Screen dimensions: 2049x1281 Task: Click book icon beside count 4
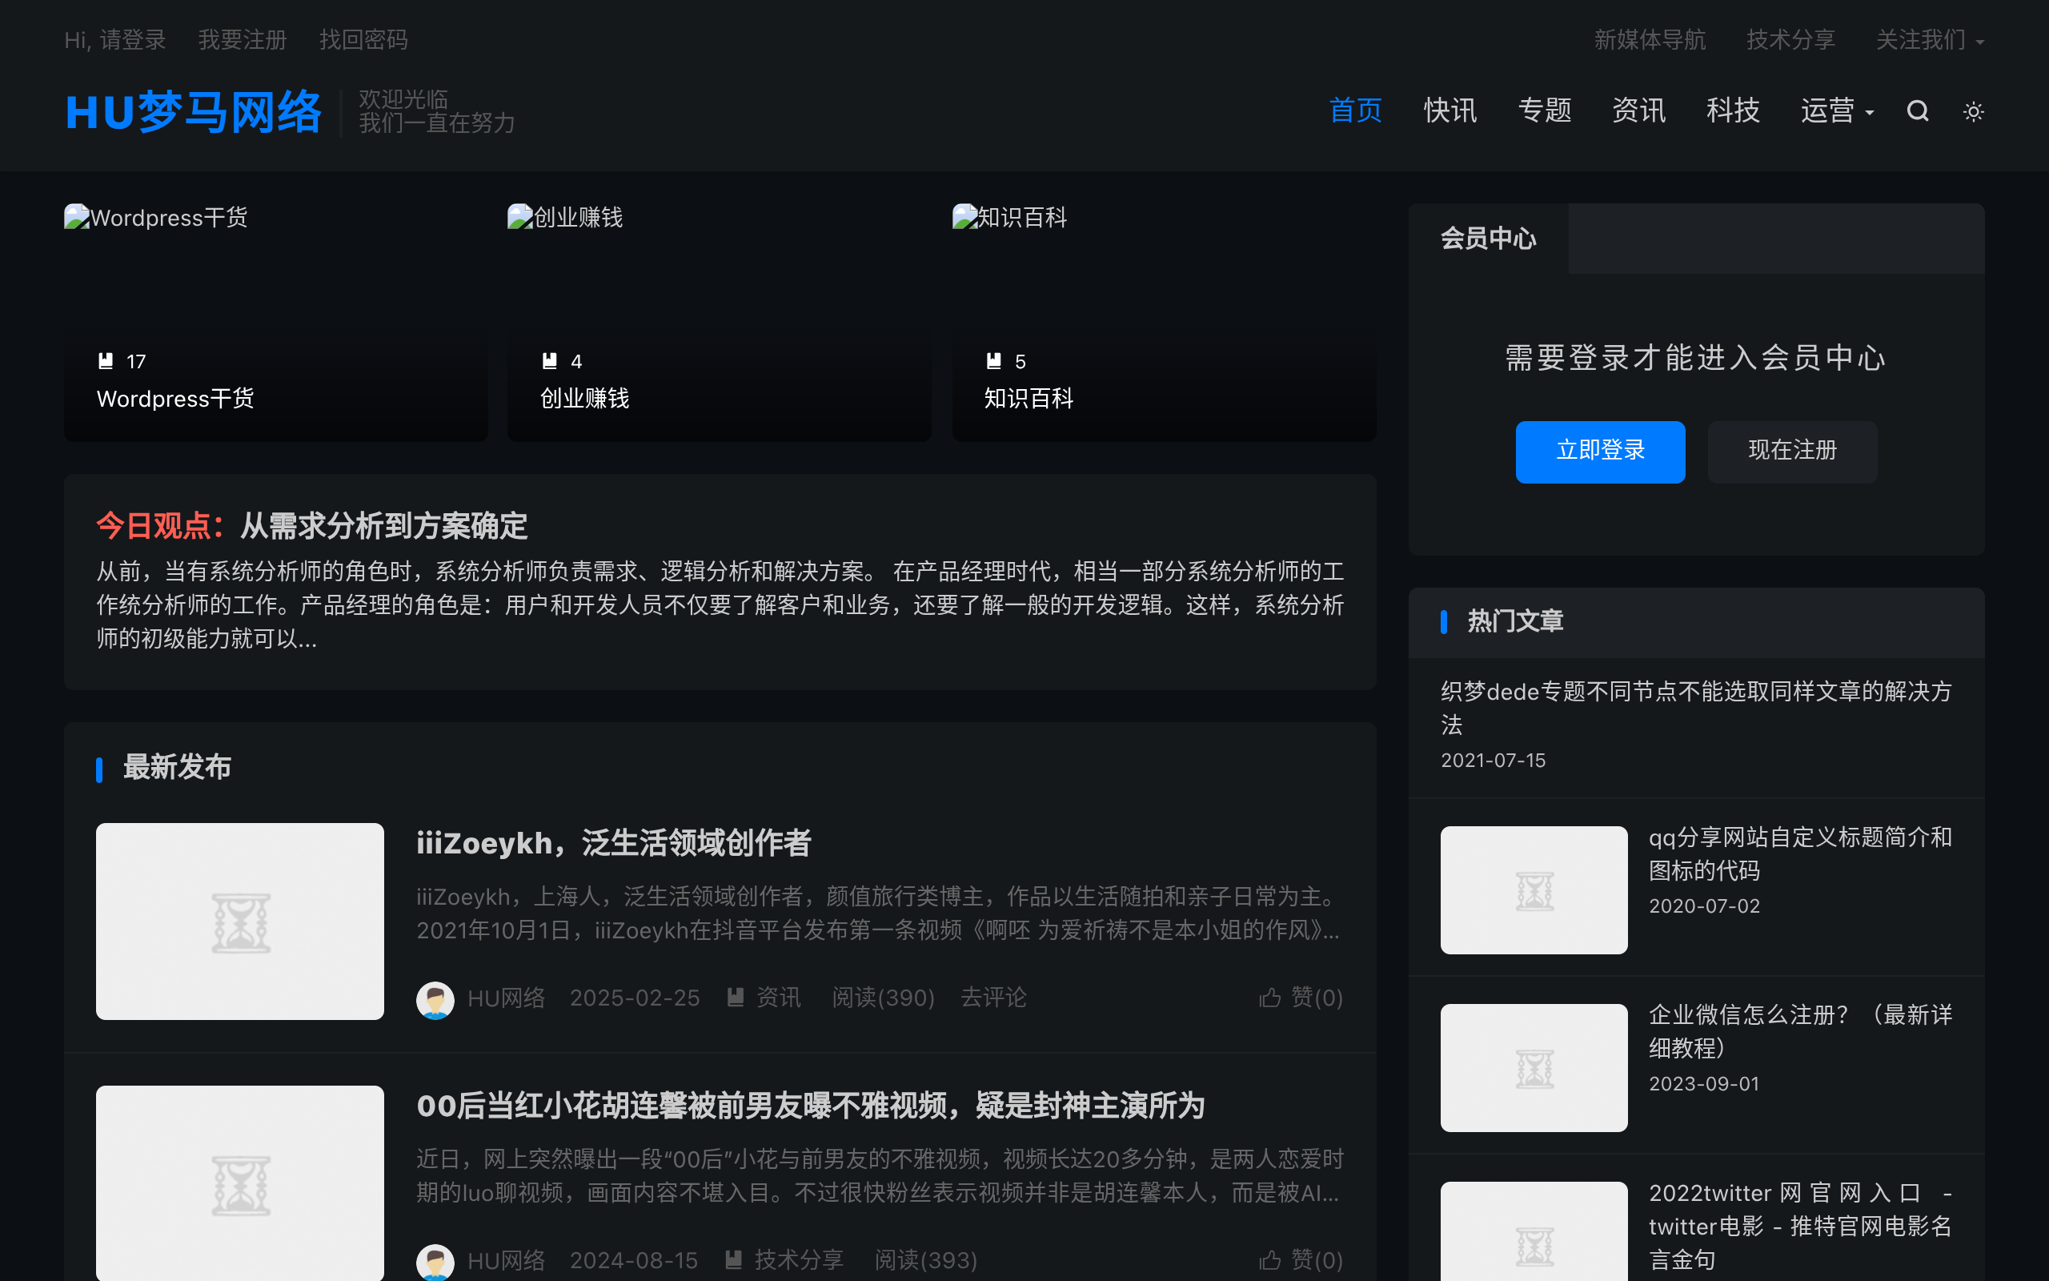point(550,361)
